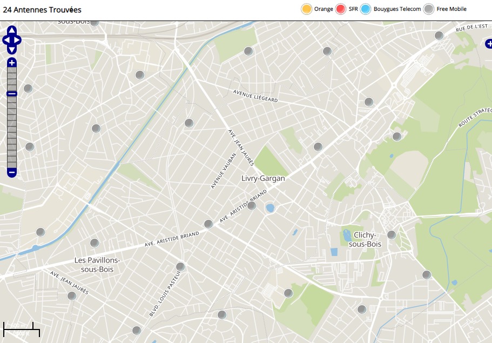The height and width of the screenshot is (343, 492).
Task: Toggle the Bouygues Telecom operator filter
Action: 366,9
